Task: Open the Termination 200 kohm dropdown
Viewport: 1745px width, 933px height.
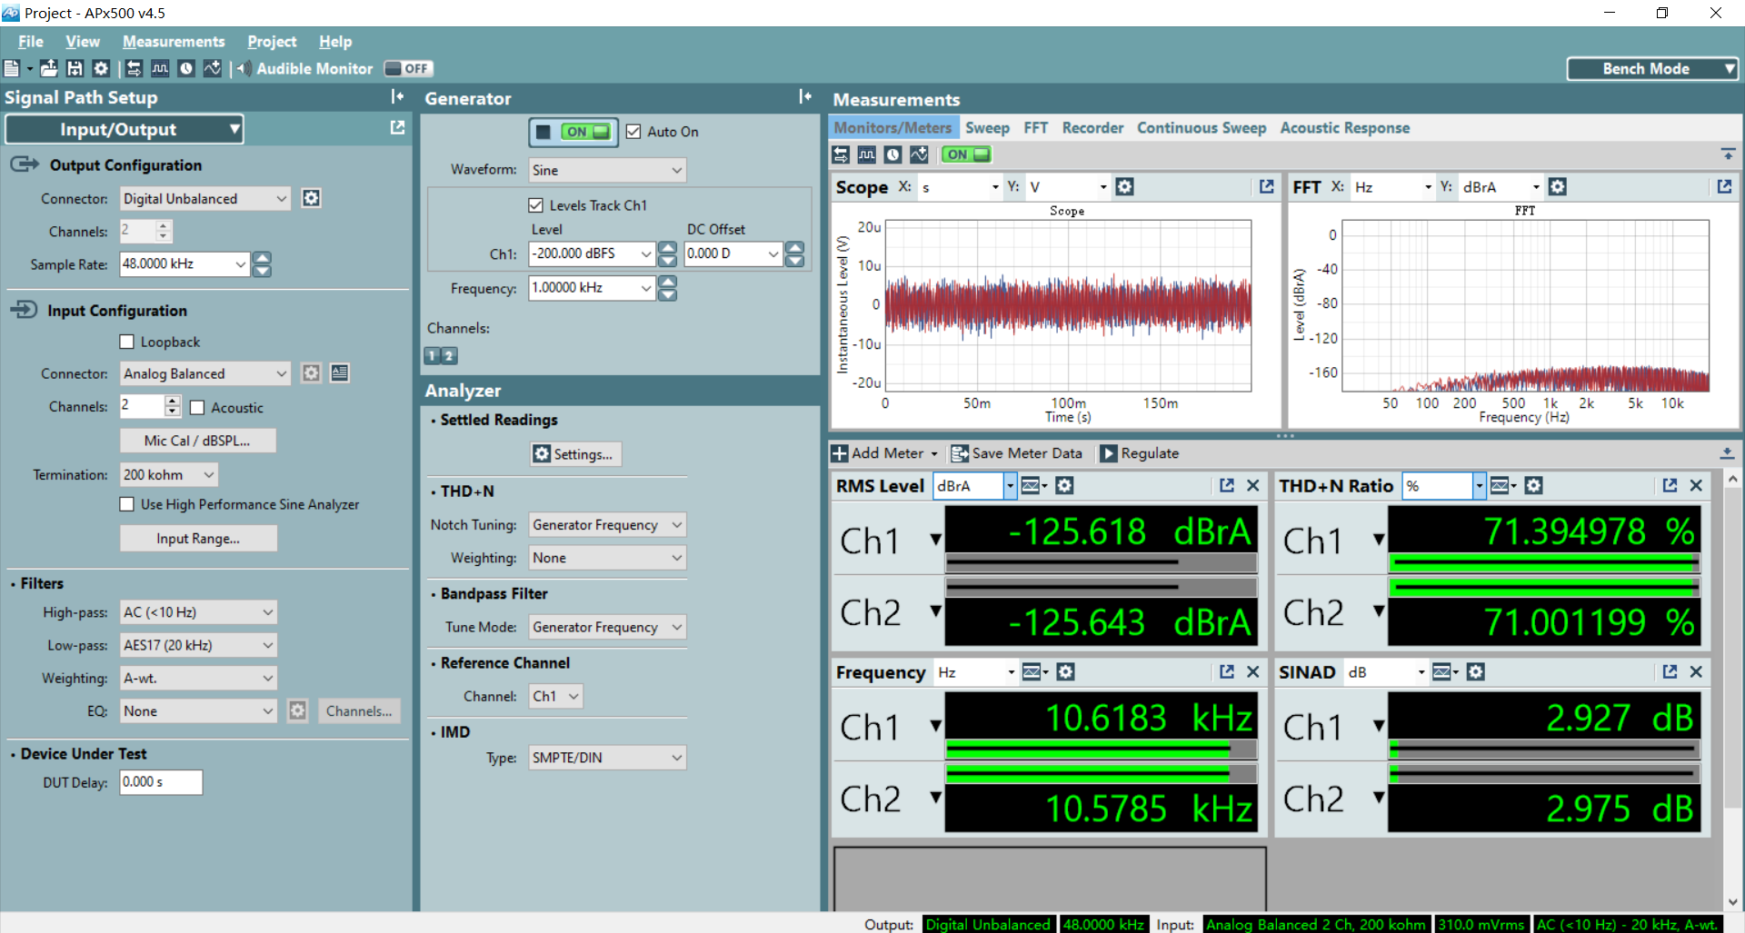Action: click(169, 474)
